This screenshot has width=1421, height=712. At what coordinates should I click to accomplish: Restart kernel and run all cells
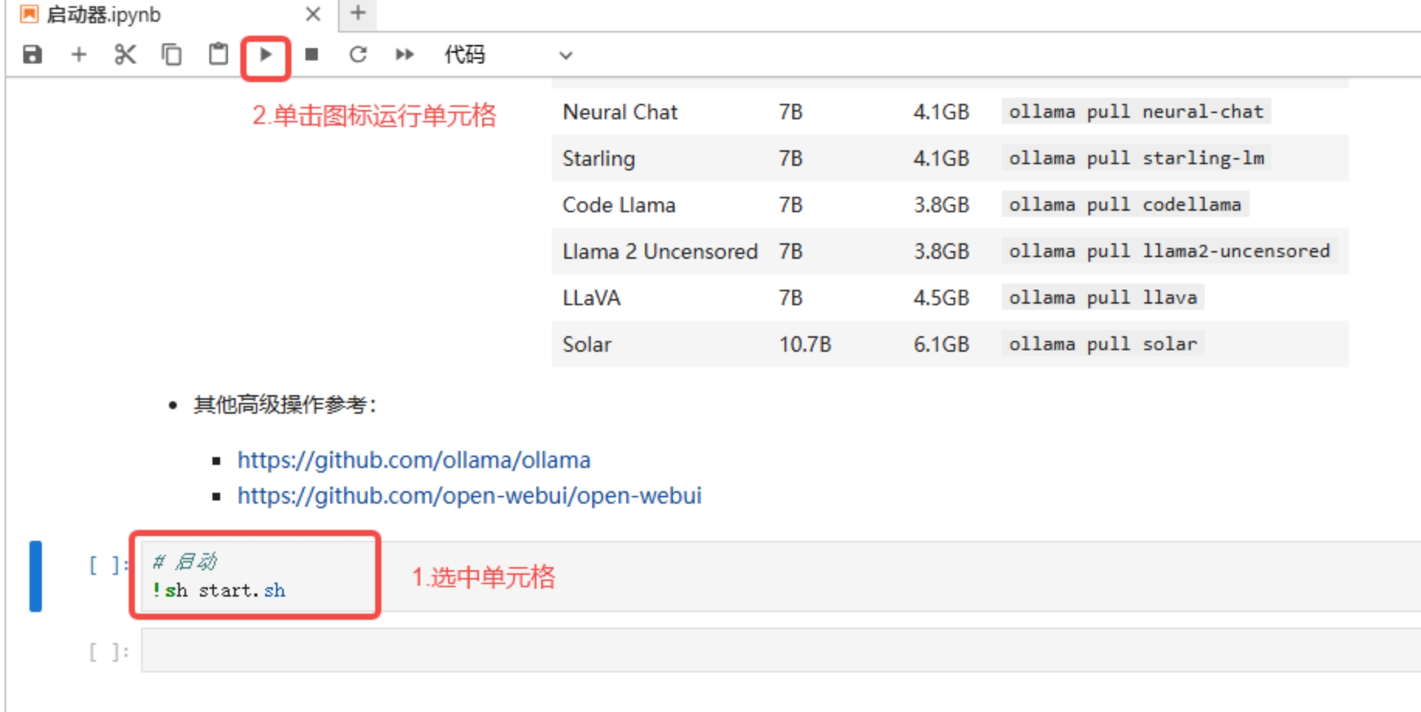[404, 55]
